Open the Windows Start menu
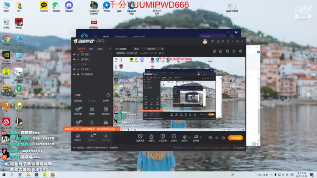 [4, 175]
